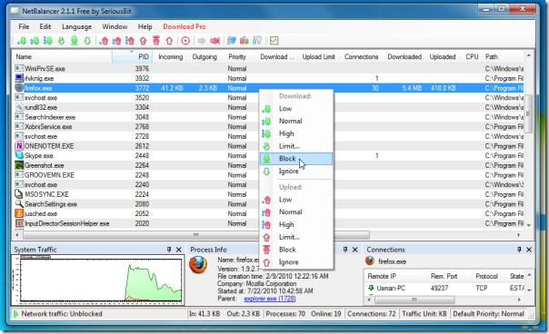Sort by the Downloaded column header
This screenshot has height=334, width=549.
(x=404, y=56)
